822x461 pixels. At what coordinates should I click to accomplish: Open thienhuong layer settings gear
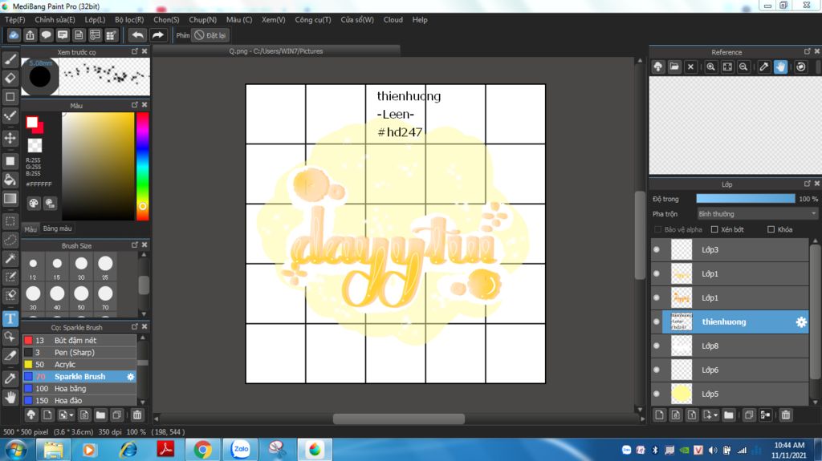point(801,322)
